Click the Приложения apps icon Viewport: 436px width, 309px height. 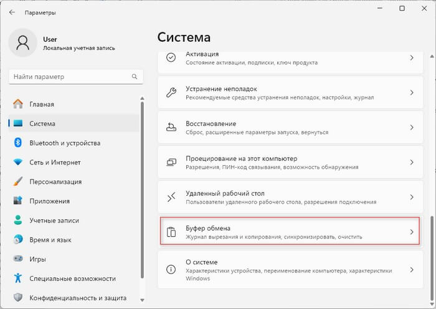[x=18, y=201]
